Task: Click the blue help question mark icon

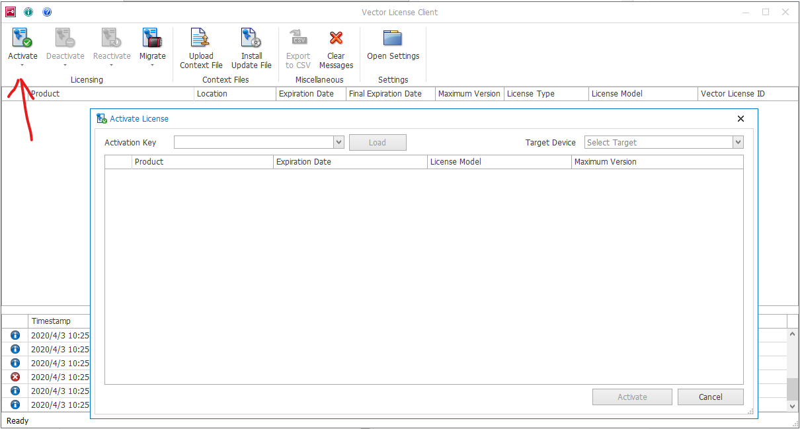Action: tap(47, 12)
